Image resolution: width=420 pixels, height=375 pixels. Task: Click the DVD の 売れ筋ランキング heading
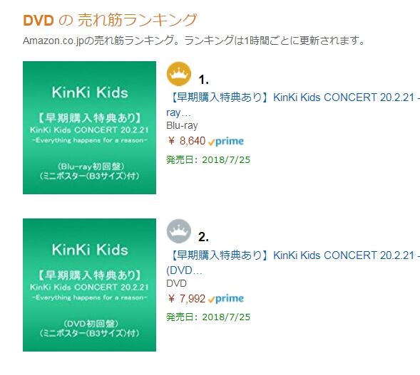point(110,20)
